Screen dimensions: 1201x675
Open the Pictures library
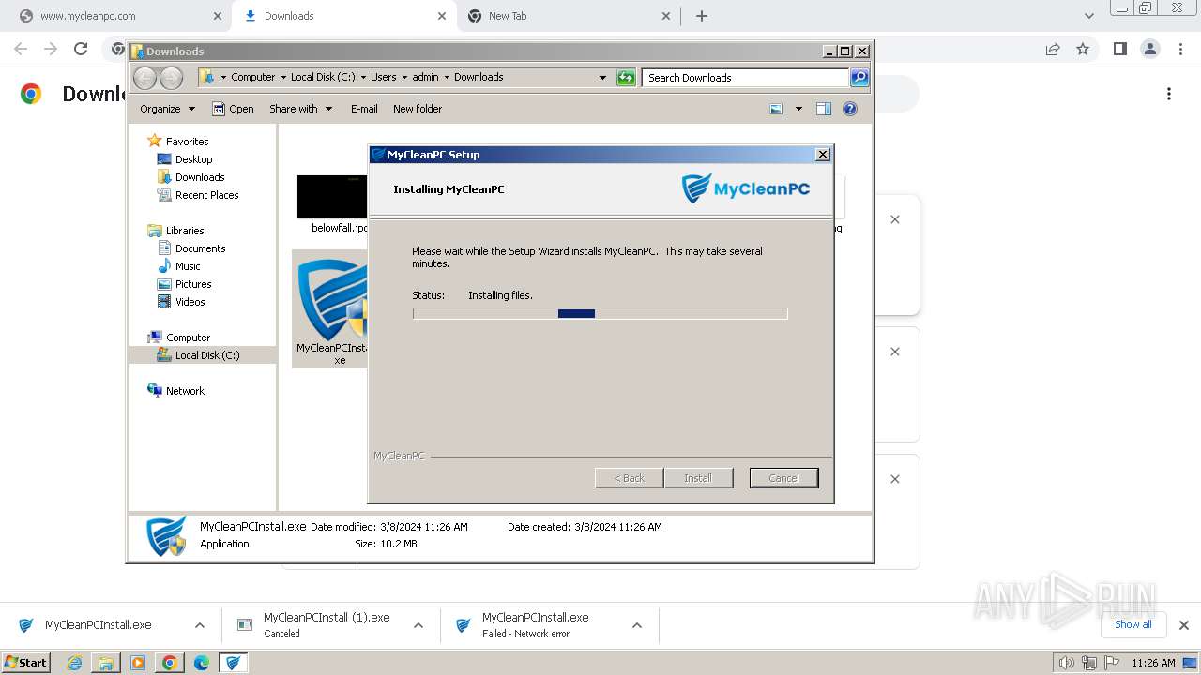[193, 284]
